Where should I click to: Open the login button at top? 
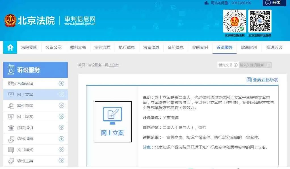274,3
